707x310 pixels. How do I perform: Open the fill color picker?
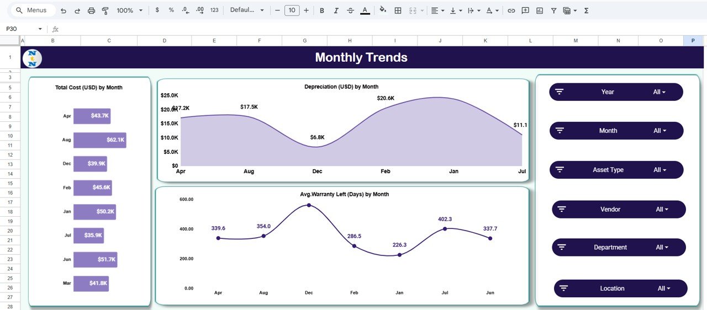[x=383, y=10]
